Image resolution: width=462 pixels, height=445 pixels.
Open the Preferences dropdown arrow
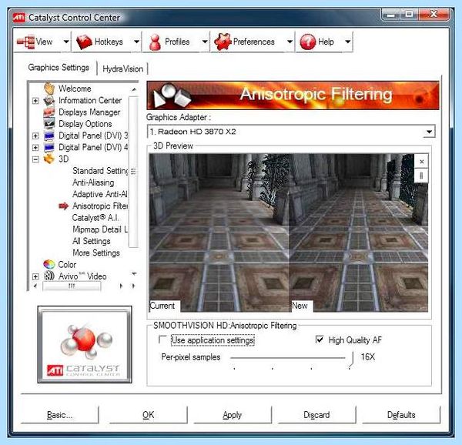click(x=290, y=42)
